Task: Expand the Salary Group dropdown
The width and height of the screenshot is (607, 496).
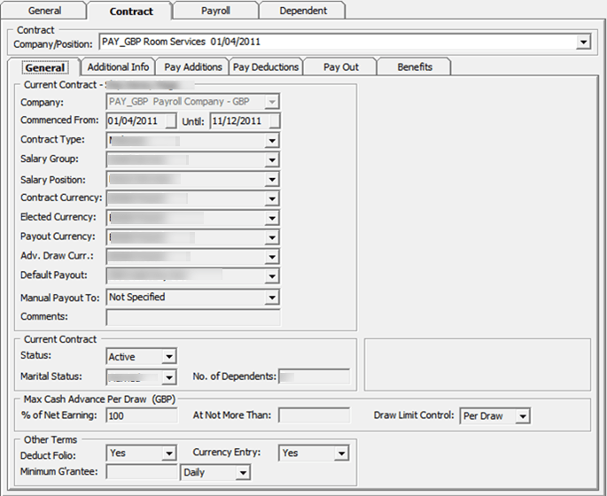Action: [272, 159]
